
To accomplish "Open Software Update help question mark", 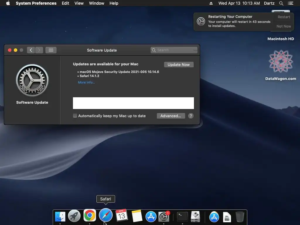I will pos(191,116).
